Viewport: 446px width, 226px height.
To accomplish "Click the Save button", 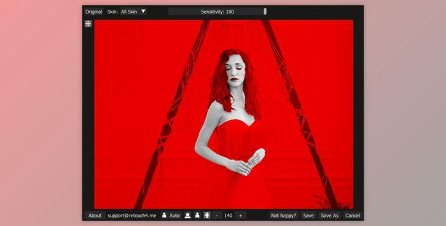I will coord(309,216).
